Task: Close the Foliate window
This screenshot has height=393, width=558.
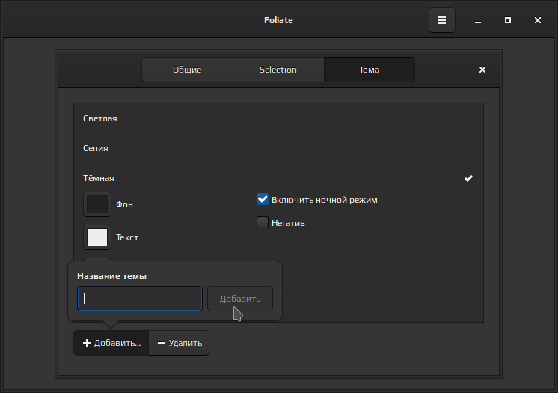Action: pyautogui.click(x=538, y=20)
